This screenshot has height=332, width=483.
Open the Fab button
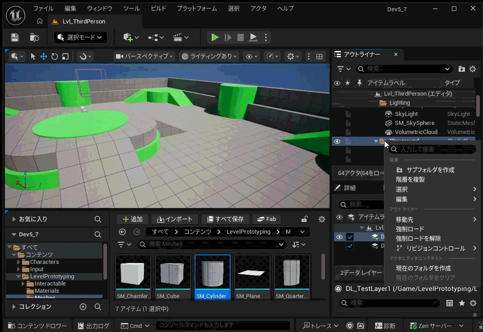[x=266, y=219]
